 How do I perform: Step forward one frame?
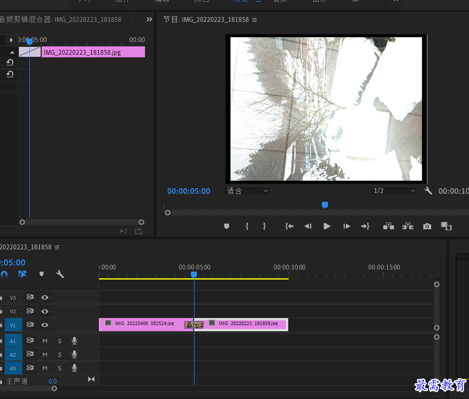point(347,226)
